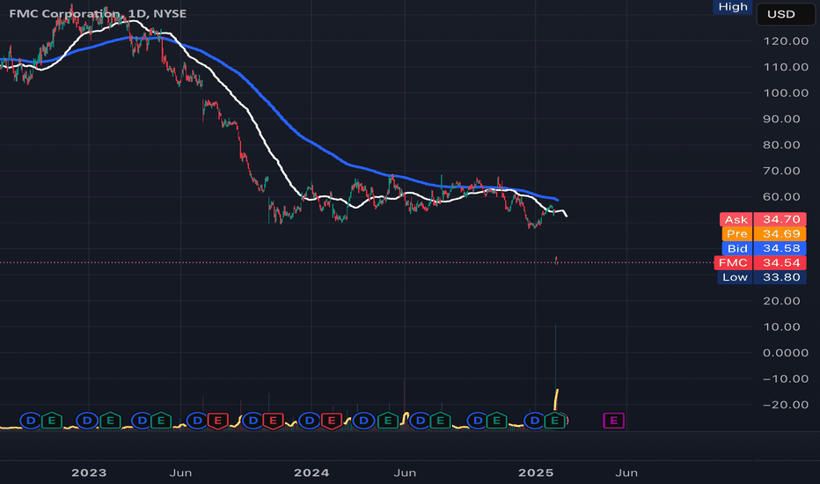The height and width of the screenshot is (484, 820).
Task: Open the dividend D marker above the 2024 label
Action: [x=310, y=420]
